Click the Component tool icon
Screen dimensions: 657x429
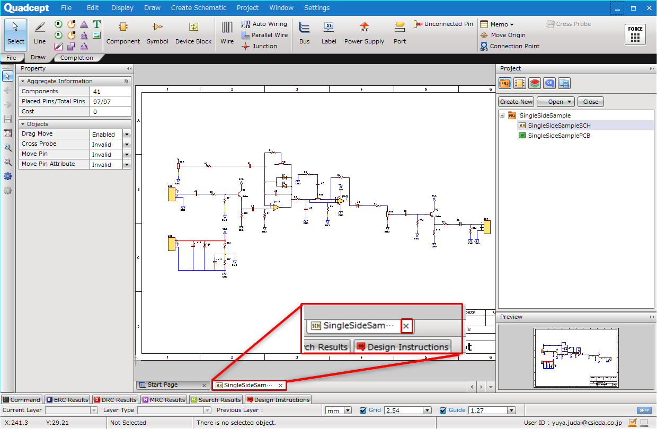click(123, 33)
